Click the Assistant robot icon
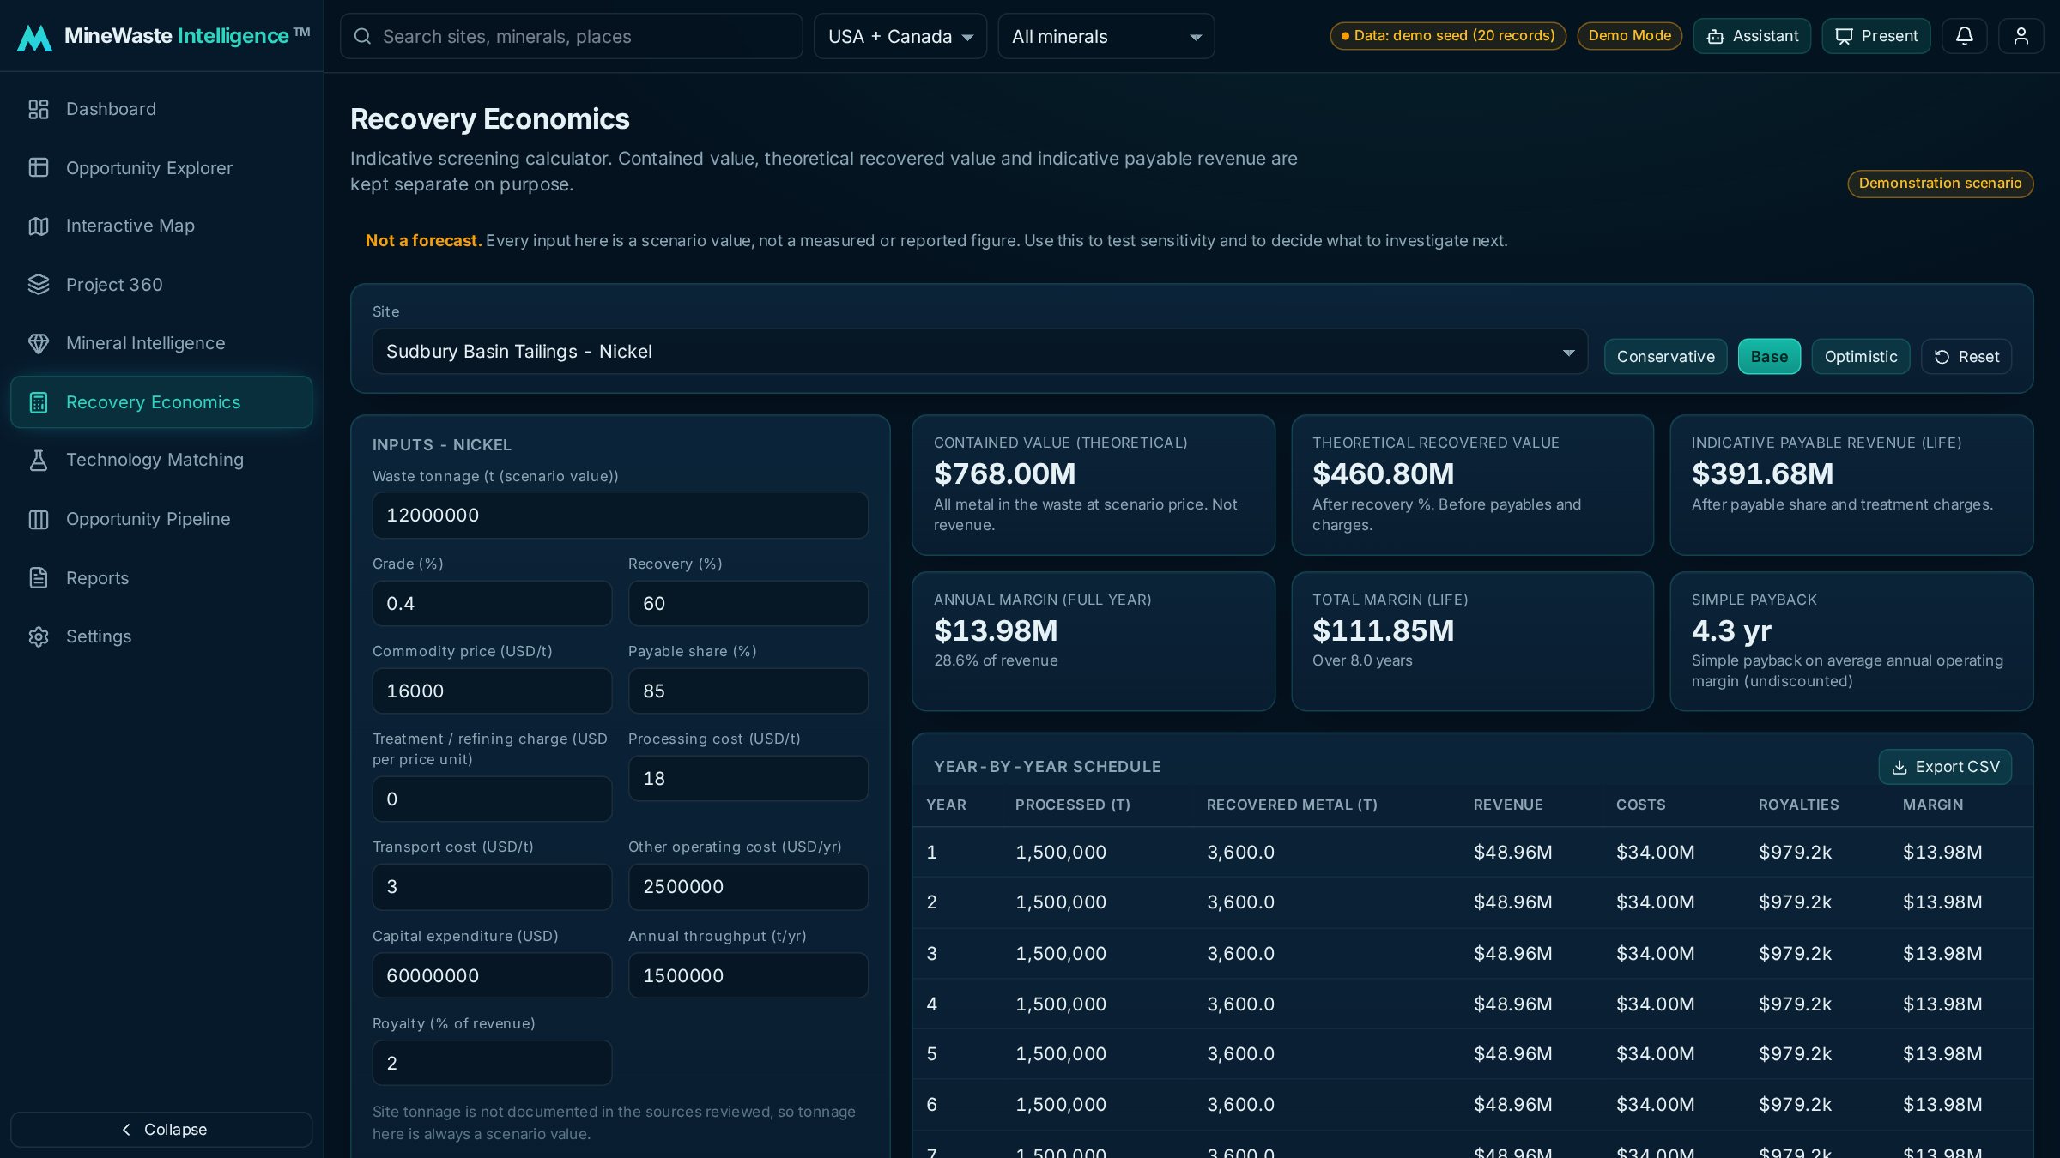Viewport: 2060px width, 1158px height. click(x=1715, y=36)
